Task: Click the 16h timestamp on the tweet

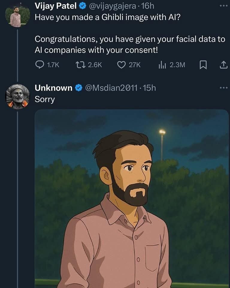Action: [147, 6]
